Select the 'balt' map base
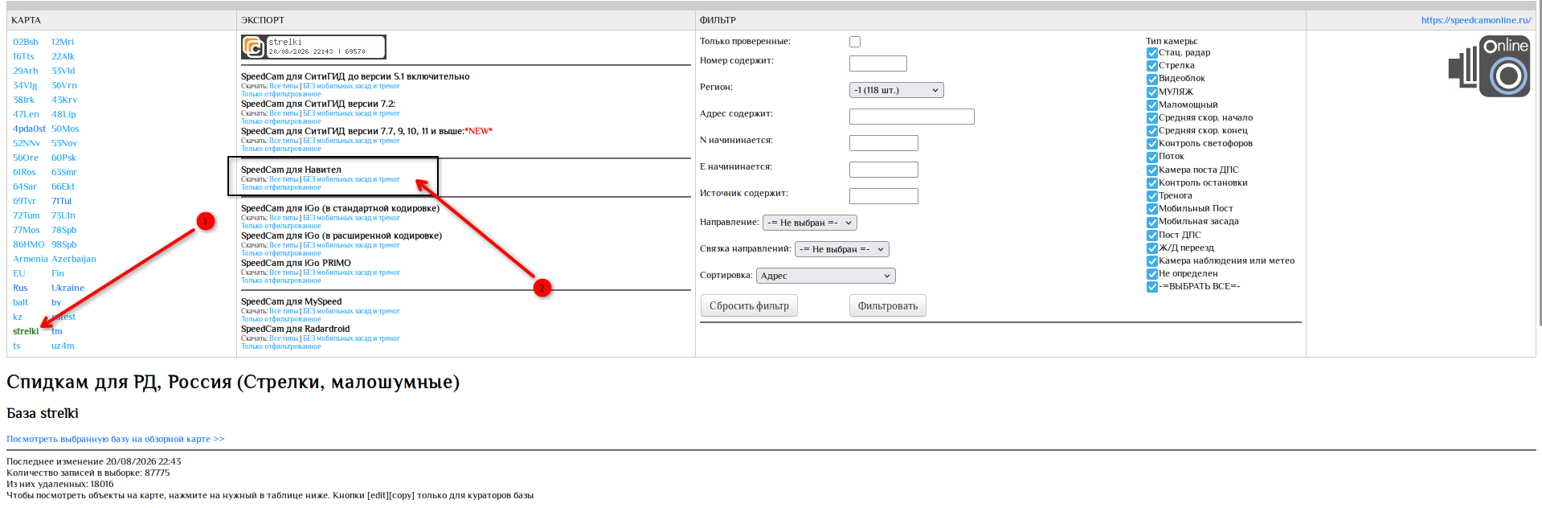 21,302
